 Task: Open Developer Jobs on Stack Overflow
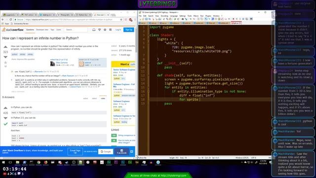42,30
